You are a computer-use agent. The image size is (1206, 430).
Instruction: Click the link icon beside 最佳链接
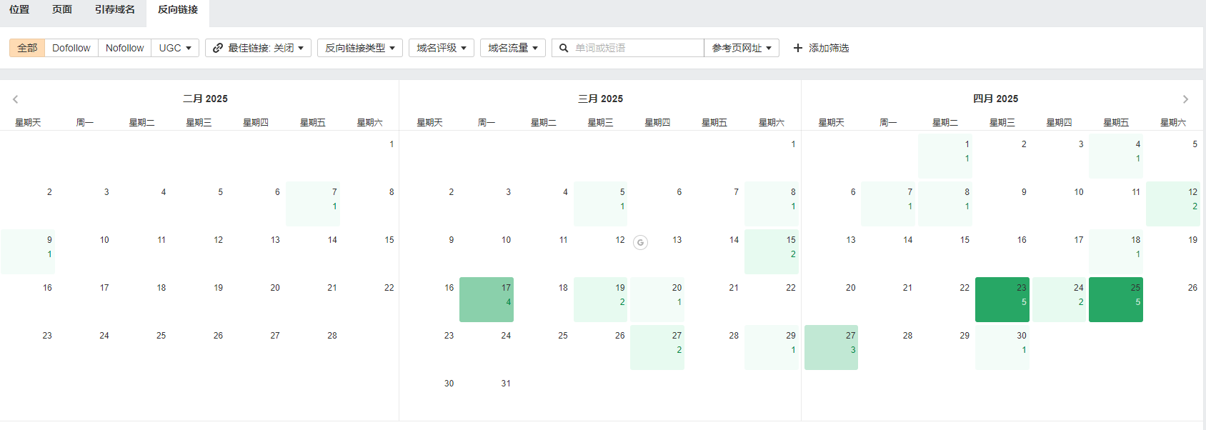point(218,48)
